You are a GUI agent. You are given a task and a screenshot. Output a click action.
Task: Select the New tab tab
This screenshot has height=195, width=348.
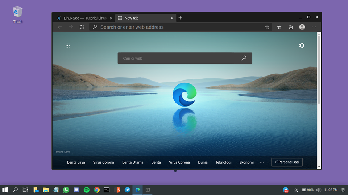pos(146,18)
